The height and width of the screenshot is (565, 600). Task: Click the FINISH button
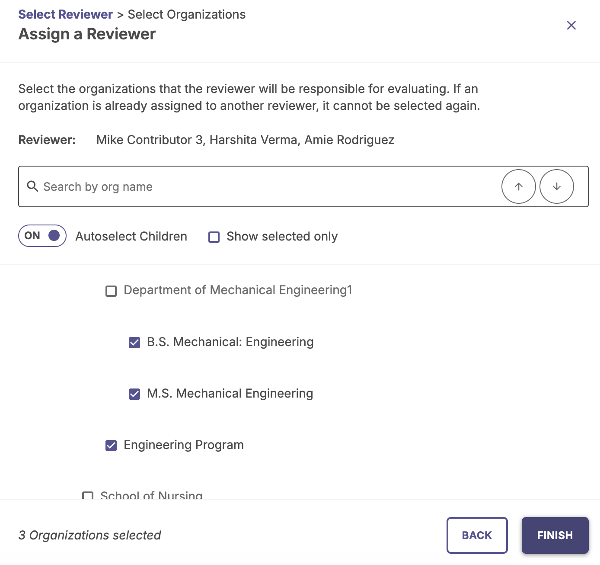coord(555,535)
